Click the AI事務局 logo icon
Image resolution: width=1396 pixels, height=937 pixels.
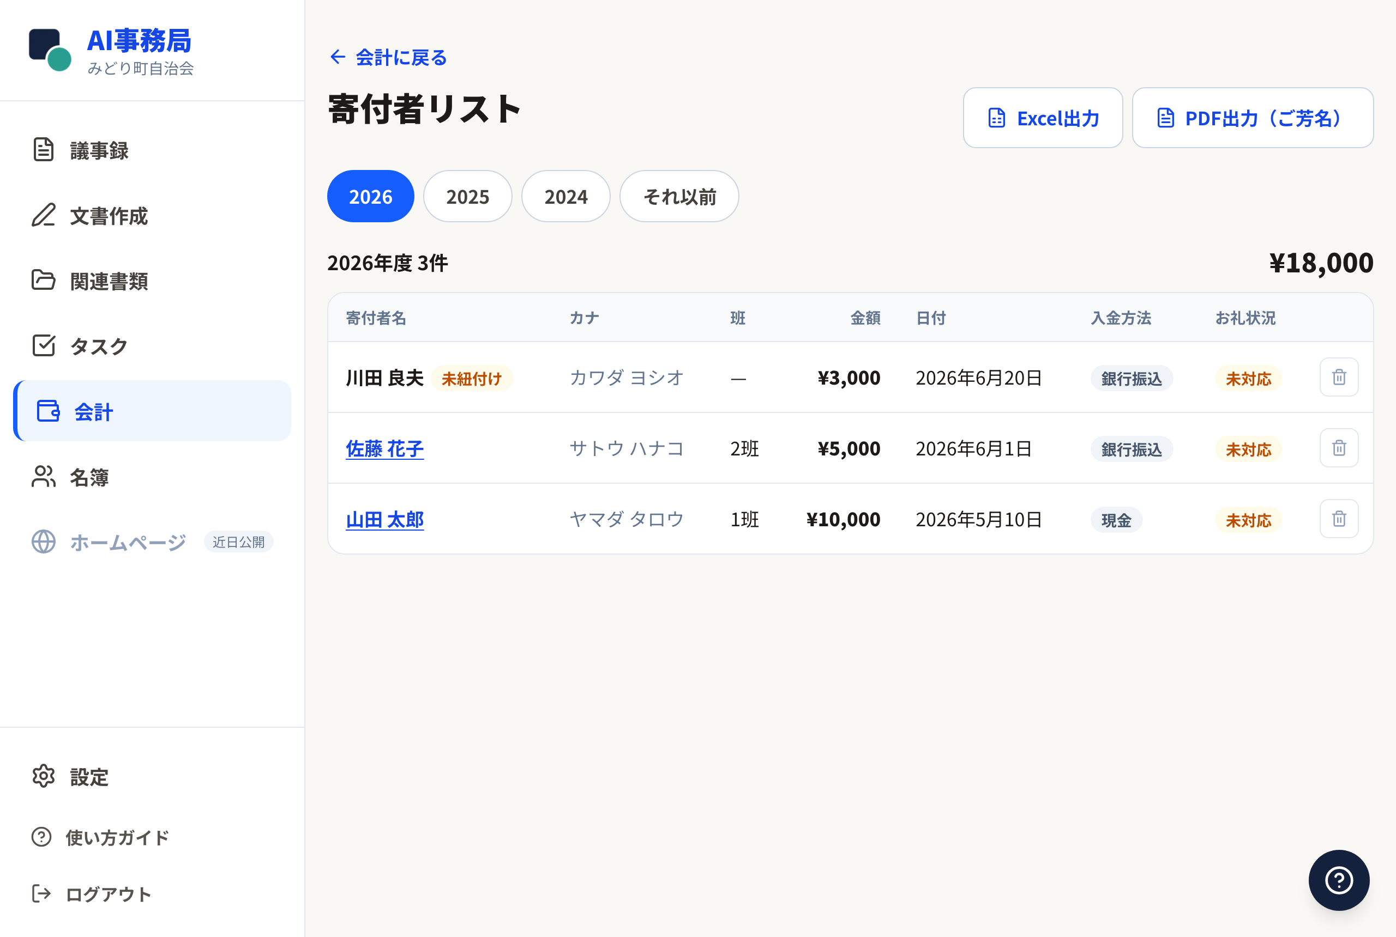click(x=50, y=50)
